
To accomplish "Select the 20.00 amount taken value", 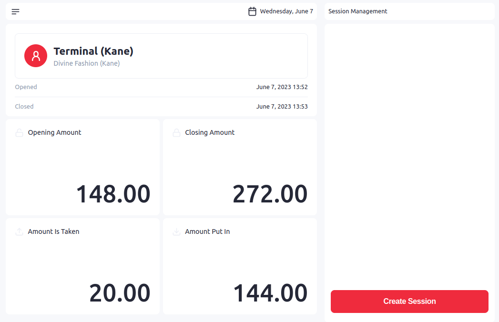I will point(119,293).
